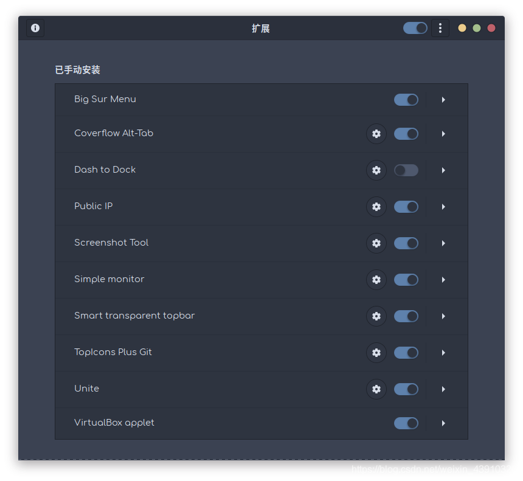Open Public IP settings gear
The width and height of the screenshot is (523, 481).
[x=376, y=207]
